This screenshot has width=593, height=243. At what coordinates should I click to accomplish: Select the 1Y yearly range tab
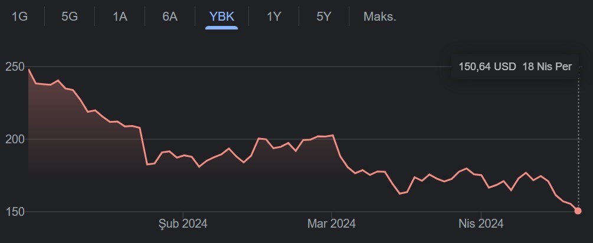click(x=274, y=17)
